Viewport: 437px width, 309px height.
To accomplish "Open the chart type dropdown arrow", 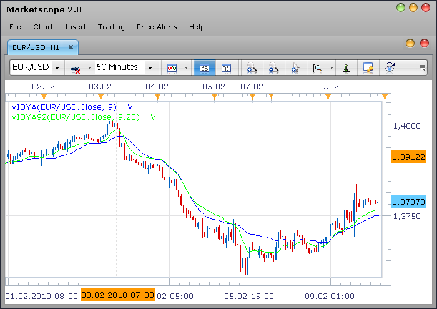I will 186,67.
